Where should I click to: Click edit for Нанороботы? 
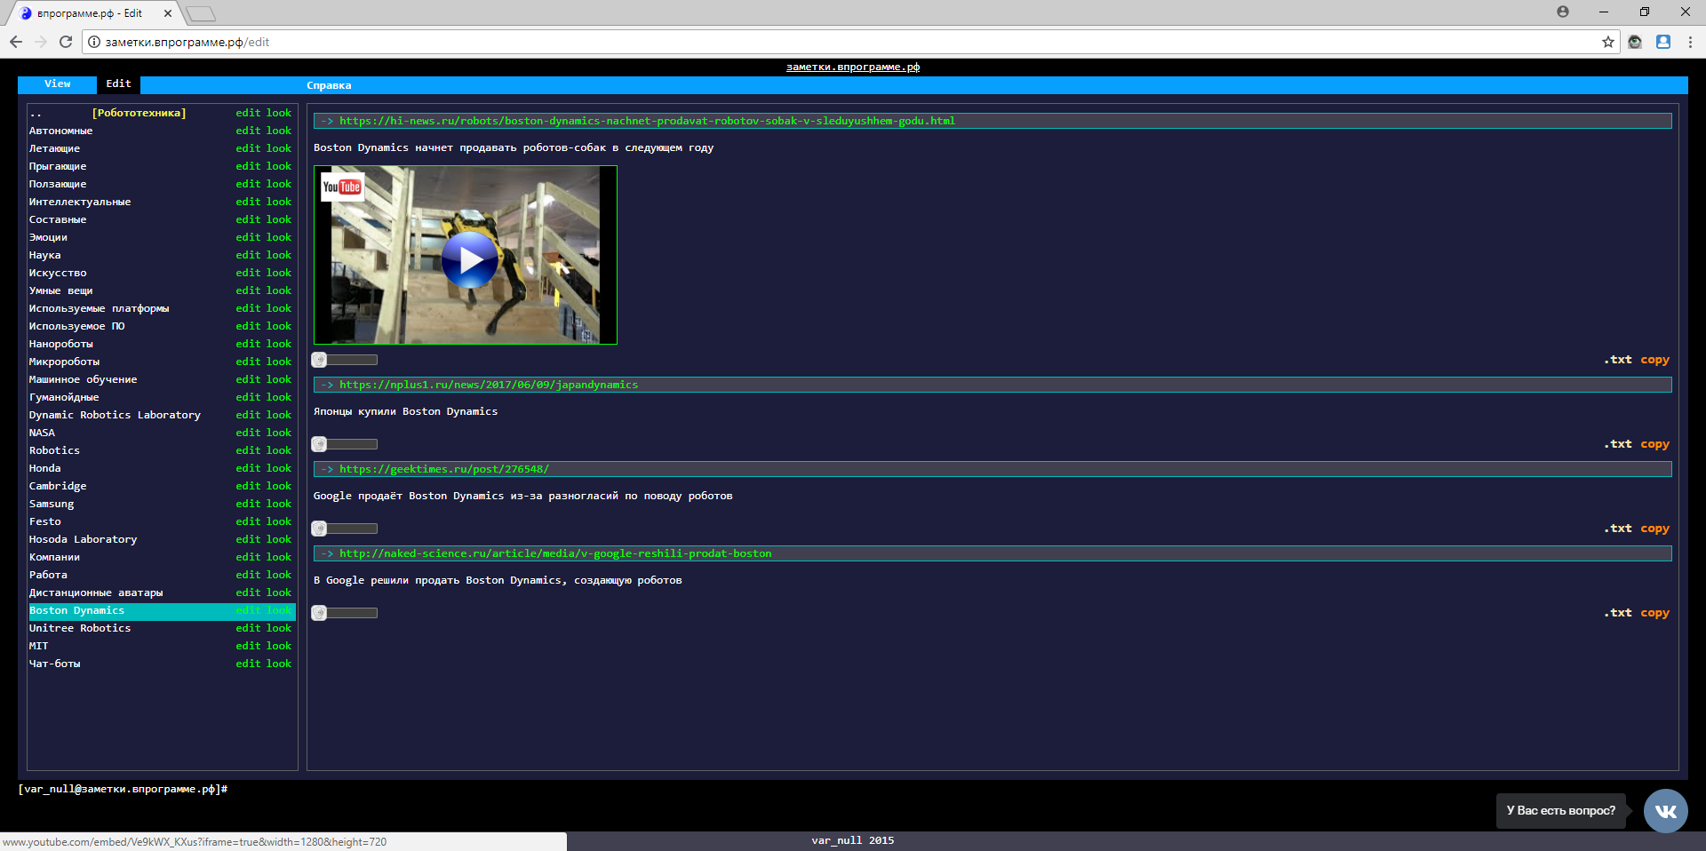coord(248,344)
